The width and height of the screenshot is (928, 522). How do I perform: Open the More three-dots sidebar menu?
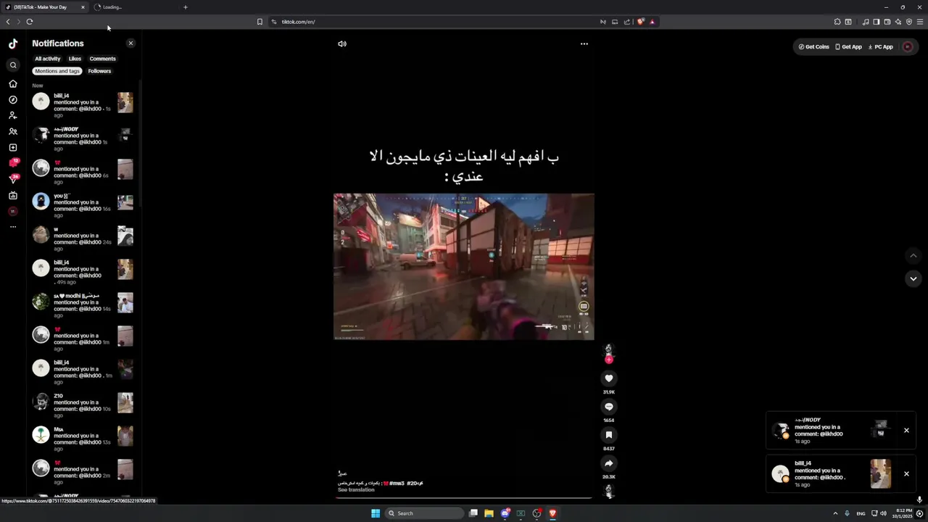coord(13,227)
